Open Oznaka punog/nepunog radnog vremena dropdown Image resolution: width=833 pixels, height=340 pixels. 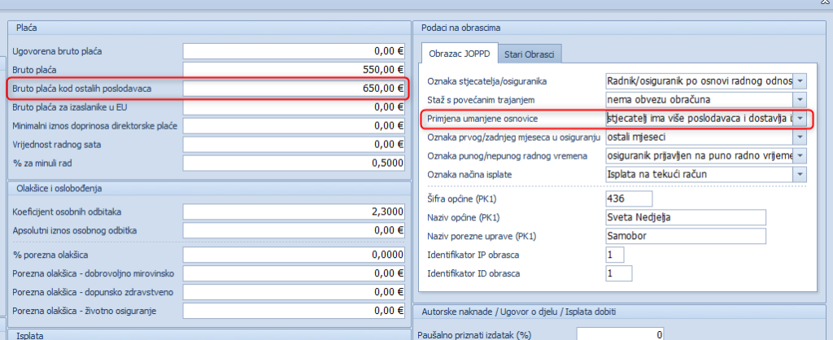point(800,155)
